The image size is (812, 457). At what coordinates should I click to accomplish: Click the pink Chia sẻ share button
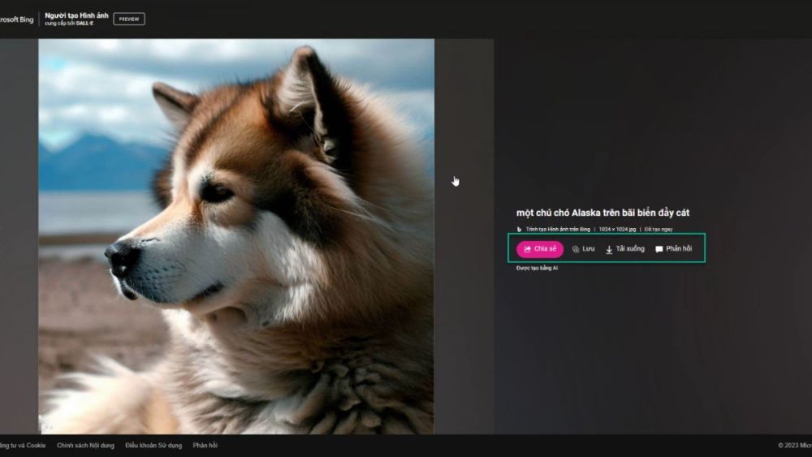pos(540,249)
